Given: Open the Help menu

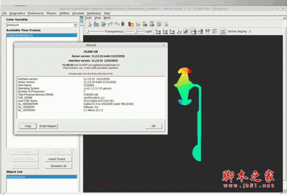Looking at the screenshot, I should [107, 13].
